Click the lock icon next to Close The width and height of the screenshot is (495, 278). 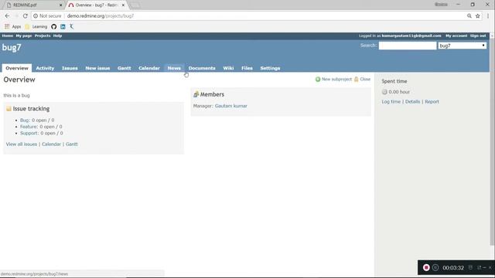click(x=356, y=79)
